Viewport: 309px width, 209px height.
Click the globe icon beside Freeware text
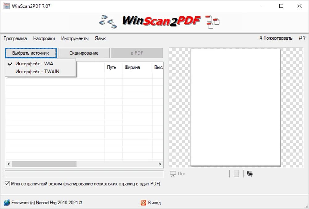[x=7, y=203]
